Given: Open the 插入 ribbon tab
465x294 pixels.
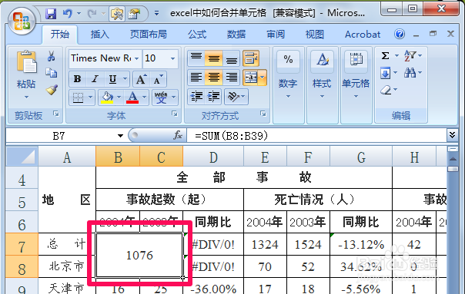Looking at the screenshot, I should tap(99, 35).
